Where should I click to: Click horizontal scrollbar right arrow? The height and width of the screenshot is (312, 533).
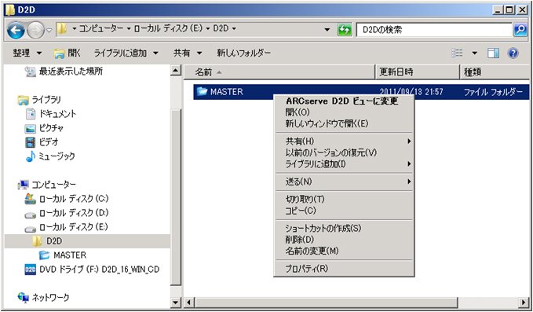(x=524, y=302)
